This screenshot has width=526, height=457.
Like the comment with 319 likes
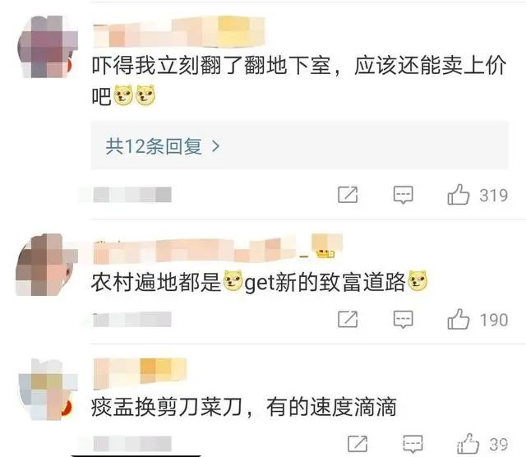459,194
